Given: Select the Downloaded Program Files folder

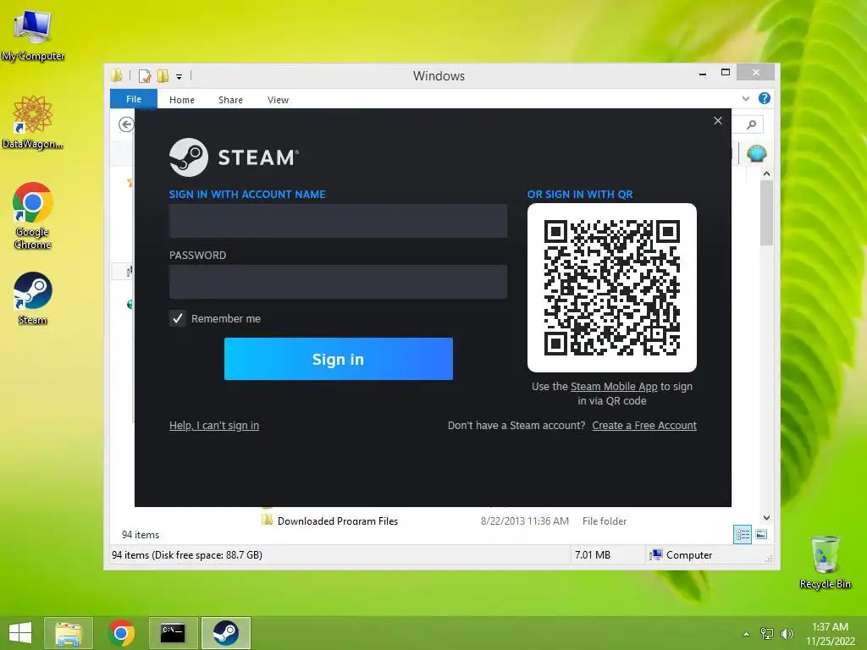Looking at the screenshot, I should 338,521.
